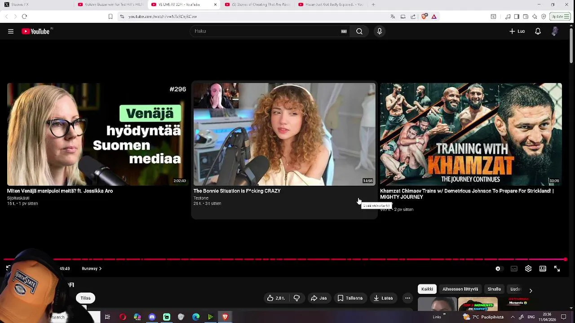
Task: Click the Brave Shields lion icon
Action: tap(425, 17)
